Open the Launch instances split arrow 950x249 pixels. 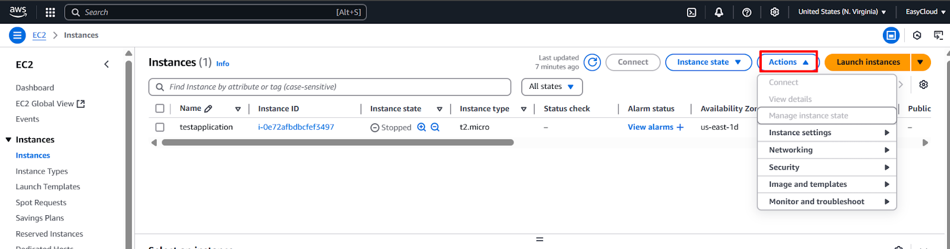tap(920, 62)
